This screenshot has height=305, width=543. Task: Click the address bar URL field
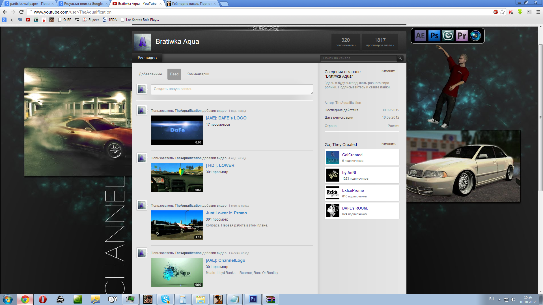260,12
